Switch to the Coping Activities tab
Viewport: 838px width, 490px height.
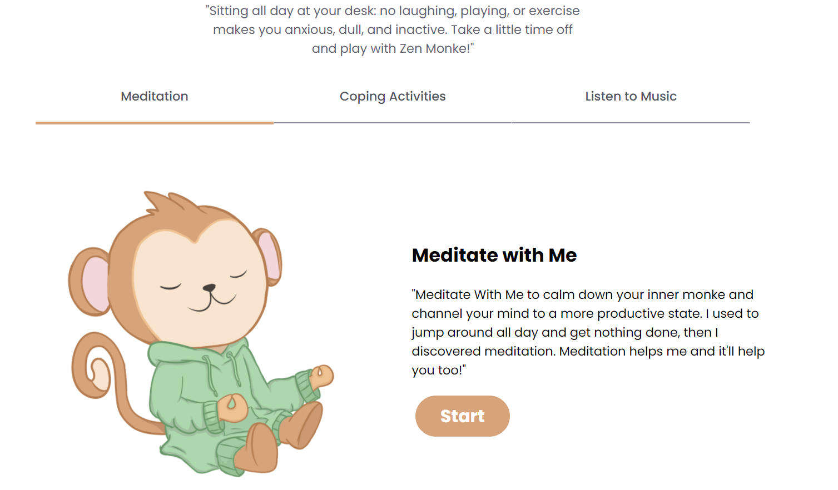point(393,96)
